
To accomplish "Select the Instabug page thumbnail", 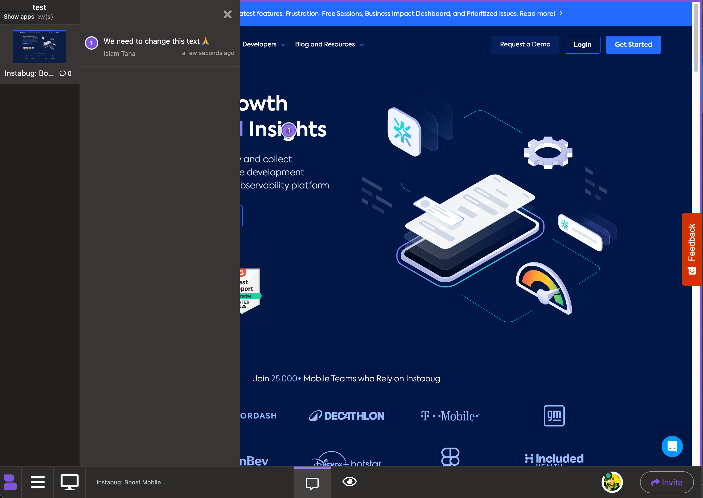I will pos(39,47).
